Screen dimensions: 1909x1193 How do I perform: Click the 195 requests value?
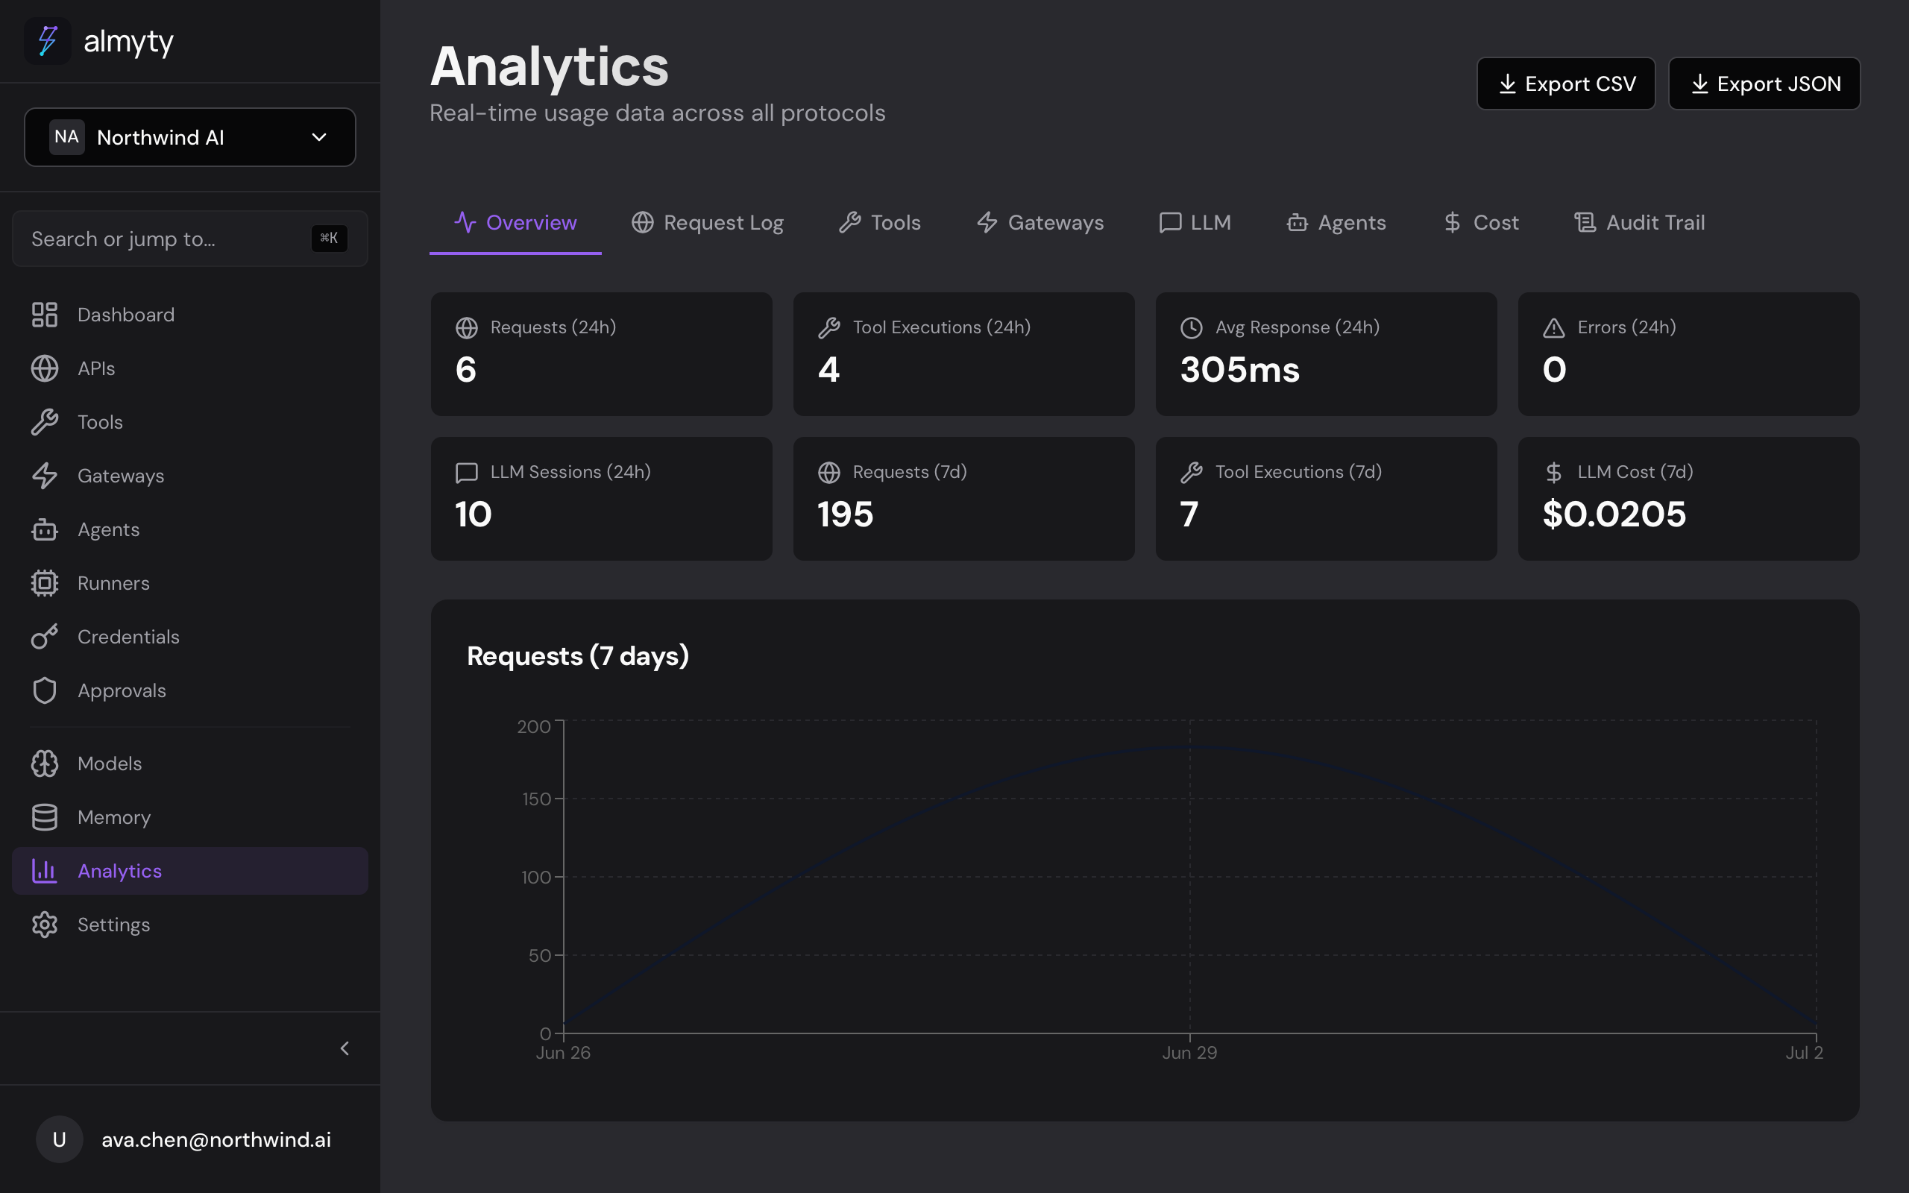845,514
